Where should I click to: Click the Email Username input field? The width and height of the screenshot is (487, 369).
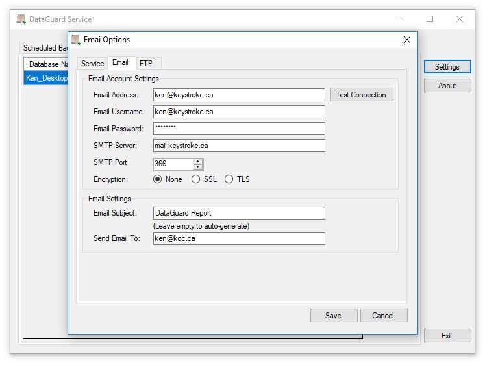click(239, 112)
